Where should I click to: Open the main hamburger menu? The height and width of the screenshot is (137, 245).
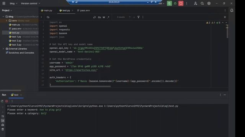[x=4, y=3]
